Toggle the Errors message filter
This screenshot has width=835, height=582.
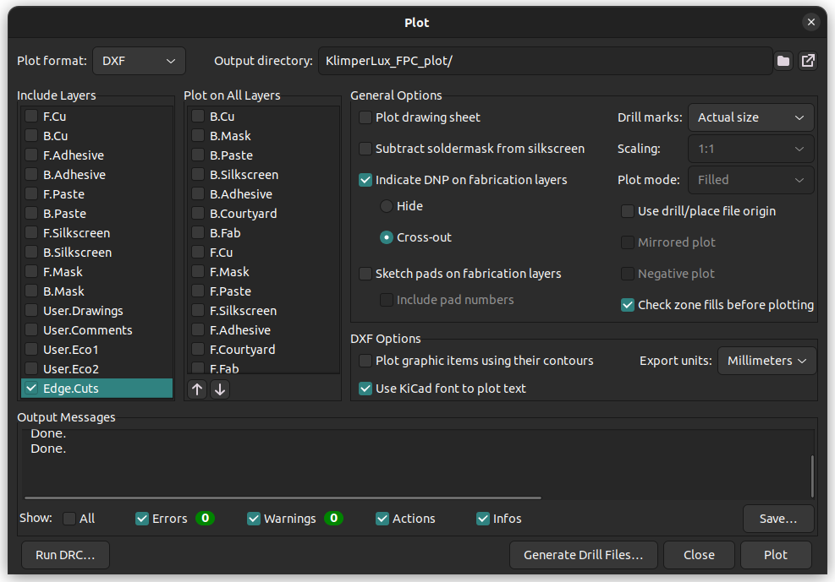142,519
